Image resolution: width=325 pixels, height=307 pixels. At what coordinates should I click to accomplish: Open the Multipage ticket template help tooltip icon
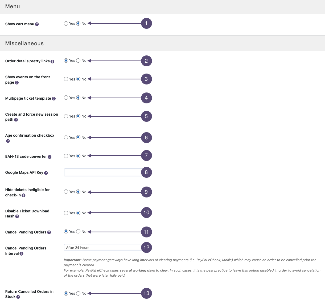pos(54,99)
